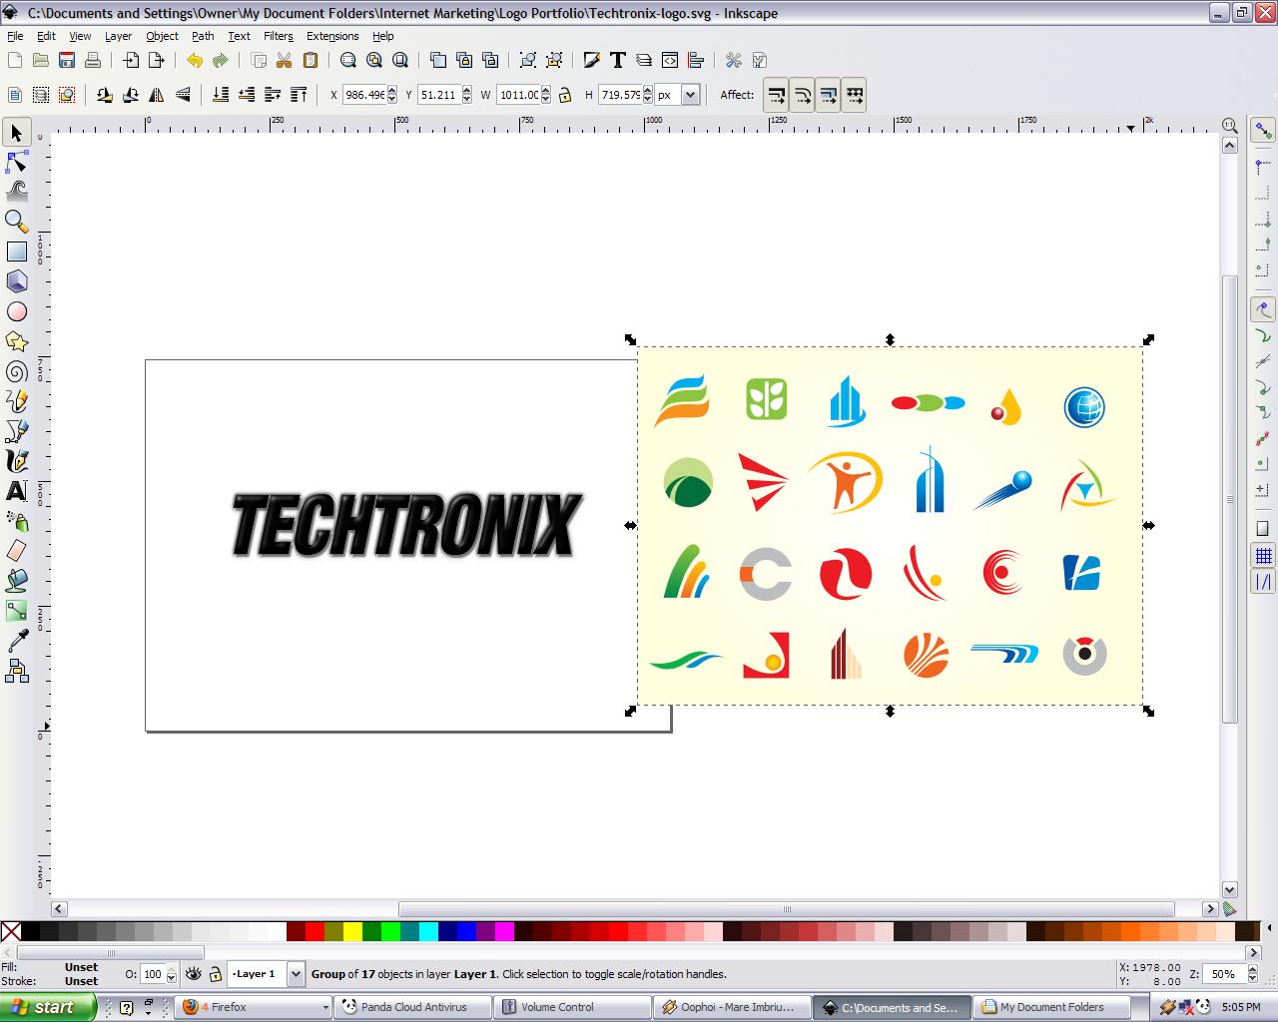Lock Layer 1 using the padlock toggle
The height and width of the screenshot is (1022, 1278).
pyautogui.click(x=214, y=974)
